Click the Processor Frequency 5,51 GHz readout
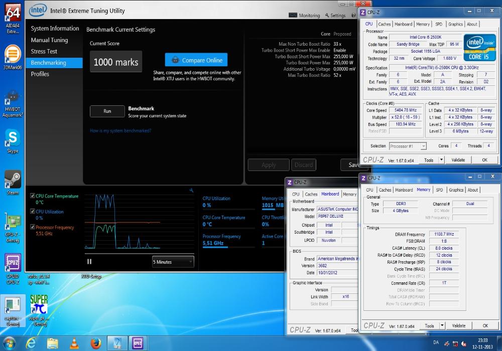Screen dimensions: 502x351 tap(213, 243)
